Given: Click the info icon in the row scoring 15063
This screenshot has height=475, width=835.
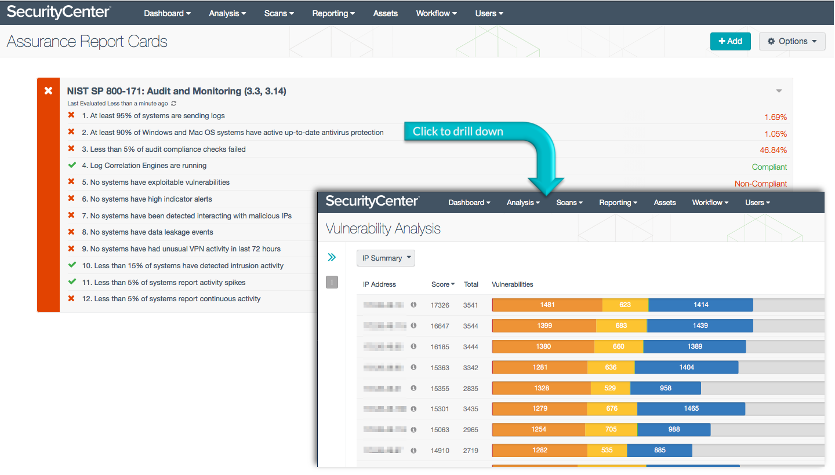Looking at the screenshot, I should tap(413, 429).
